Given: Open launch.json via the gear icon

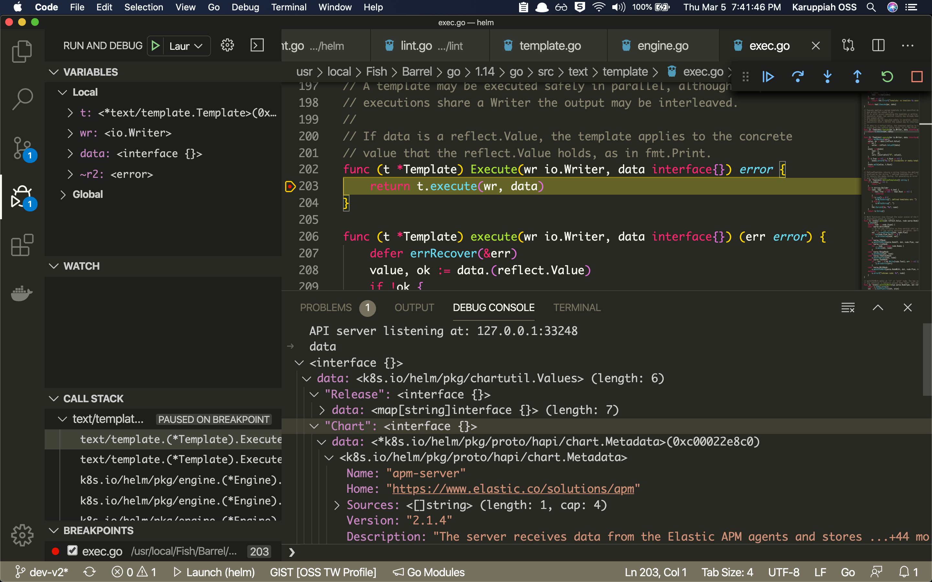Looking at the screenshot, I should [x=227, y=45].
